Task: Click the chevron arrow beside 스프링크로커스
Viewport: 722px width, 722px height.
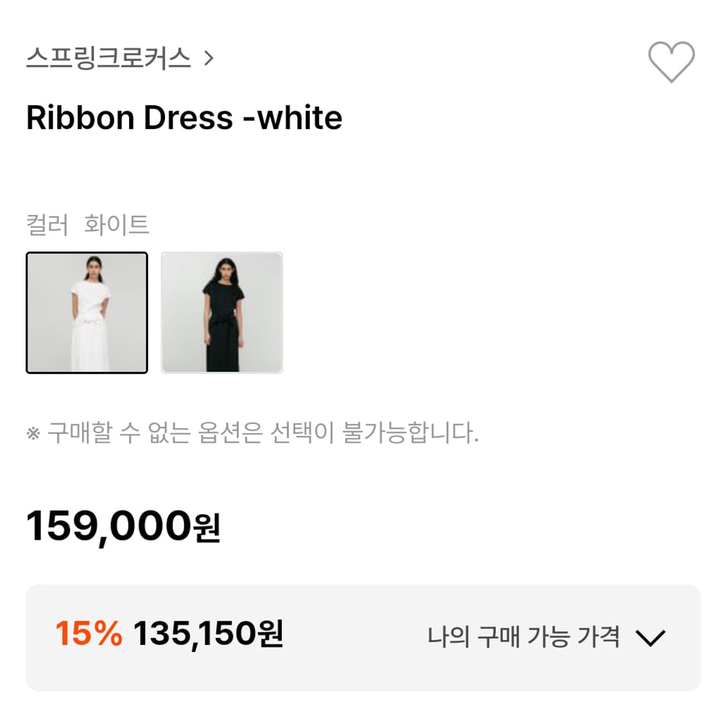Action: pyautogui.click(x=208, y=59)
